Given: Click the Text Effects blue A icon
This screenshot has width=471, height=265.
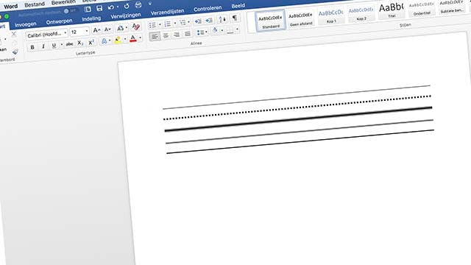Looking at the screenshot, I should 105,41.
